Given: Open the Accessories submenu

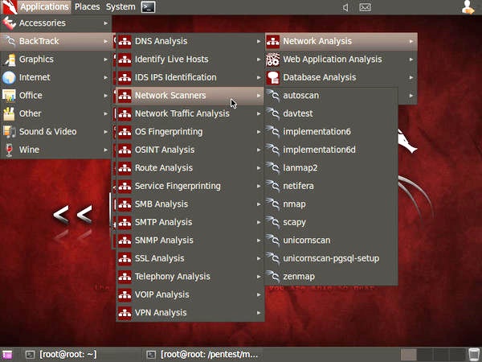Looking at the screenshot, I should pyautogui.click(x=56, y=23).
